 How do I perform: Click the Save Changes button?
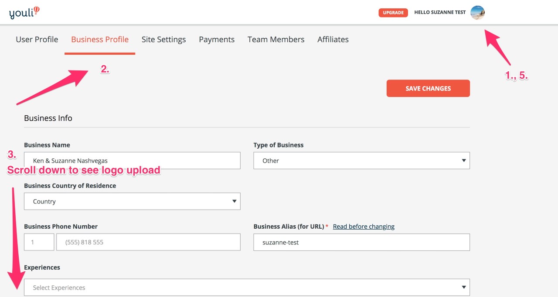coord(428,88)
